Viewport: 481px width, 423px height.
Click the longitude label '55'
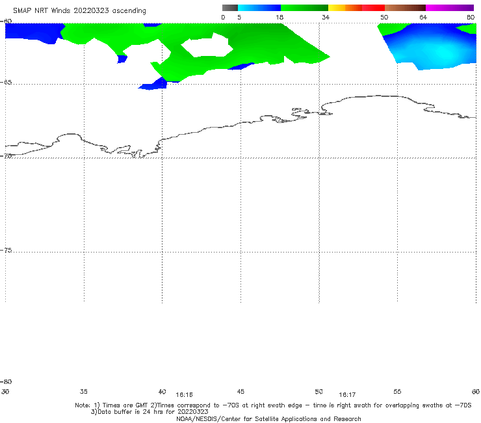pos(397,391)
